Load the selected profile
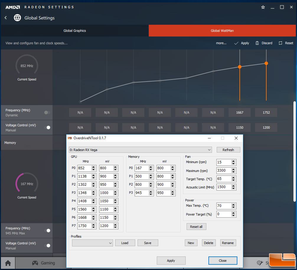 pos(125,243)
